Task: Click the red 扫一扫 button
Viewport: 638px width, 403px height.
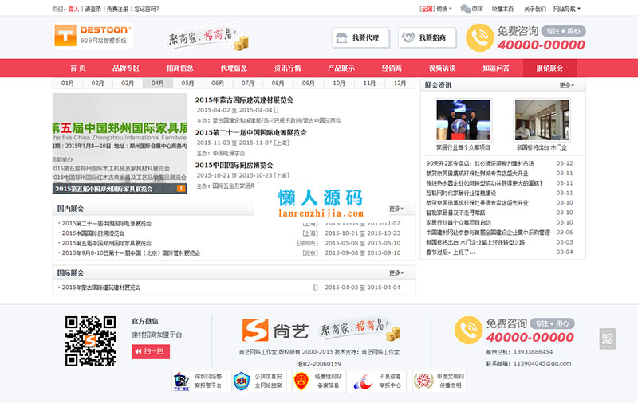Action: coord(150,350)
